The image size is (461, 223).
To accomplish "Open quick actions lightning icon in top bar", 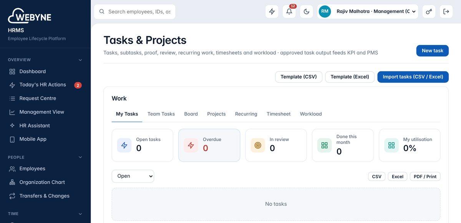I will click(272, 12).
